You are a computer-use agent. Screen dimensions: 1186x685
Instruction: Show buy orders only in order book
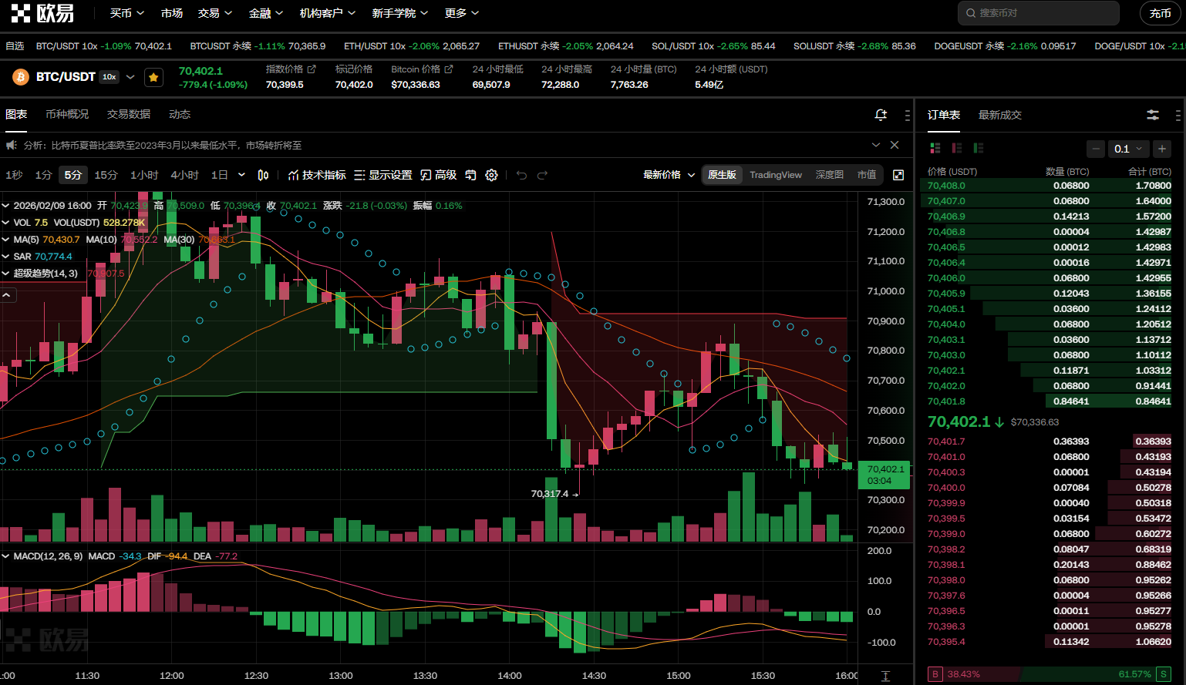[979, 148]
